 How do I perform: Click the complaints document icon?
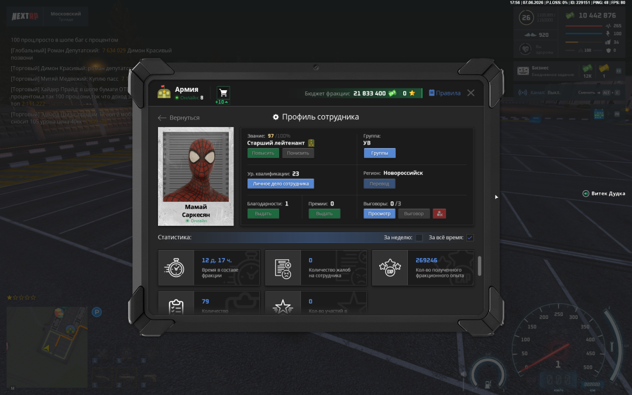(283, 269)
